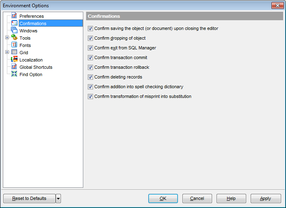
Task: Click the Find Option arrows icon
Action: (x=14, y=74)
